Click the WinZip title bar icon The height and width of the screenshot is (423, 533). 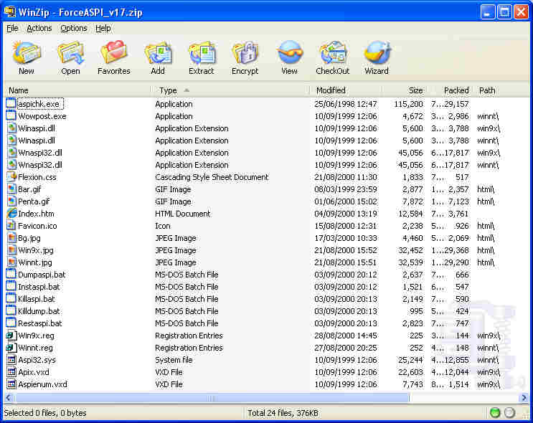coord(10,12)
